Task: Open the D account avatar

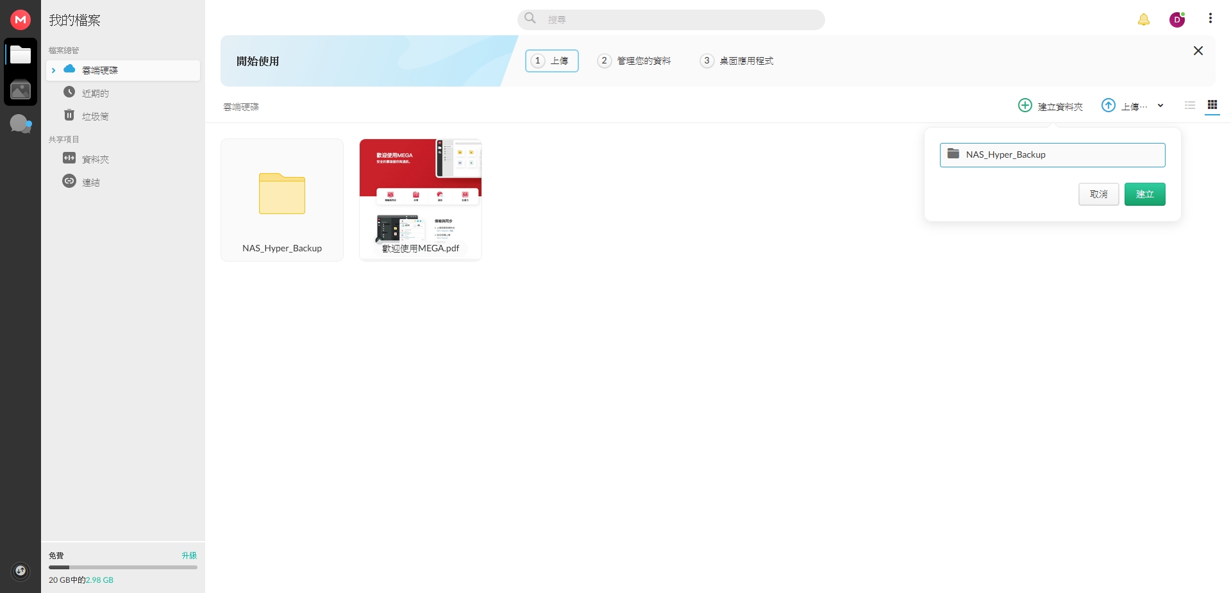Action: [1177, 20]
